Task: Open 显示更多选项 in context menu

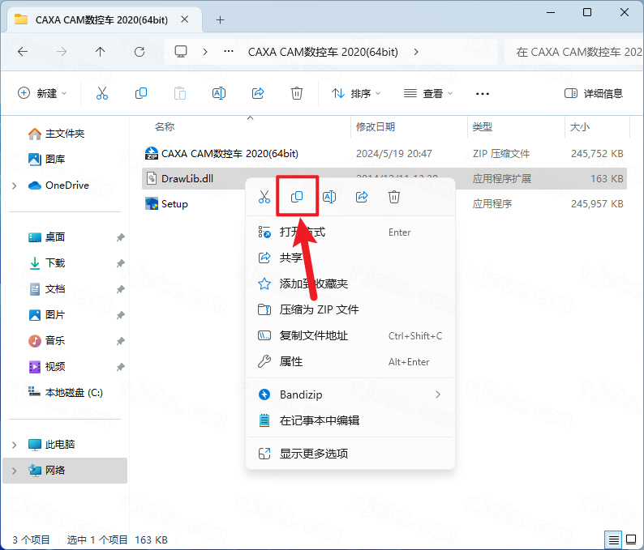Action: (314, 454)
